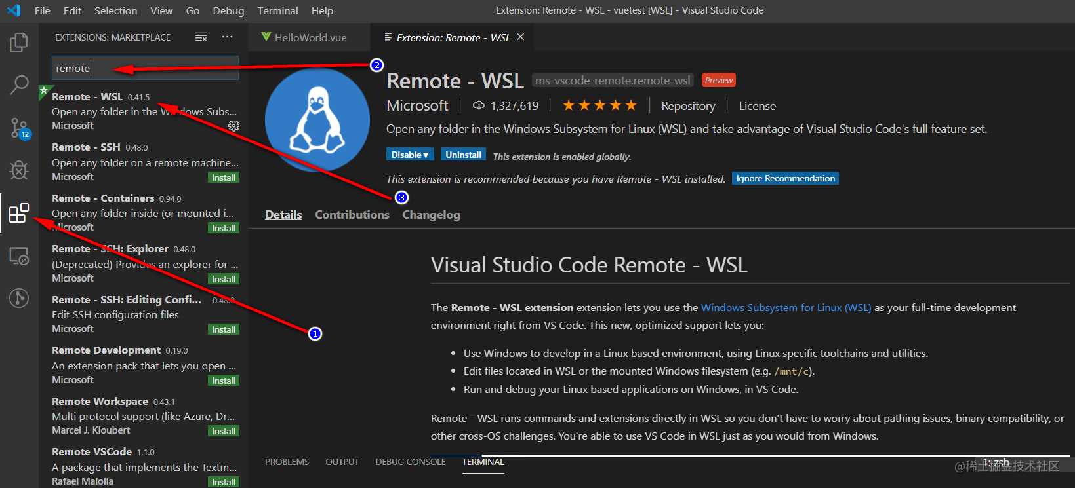Click the Vue icon on HelloWorld.vue tab
1075x488 pixels.
pyautogui.click(x=266, y=37)
